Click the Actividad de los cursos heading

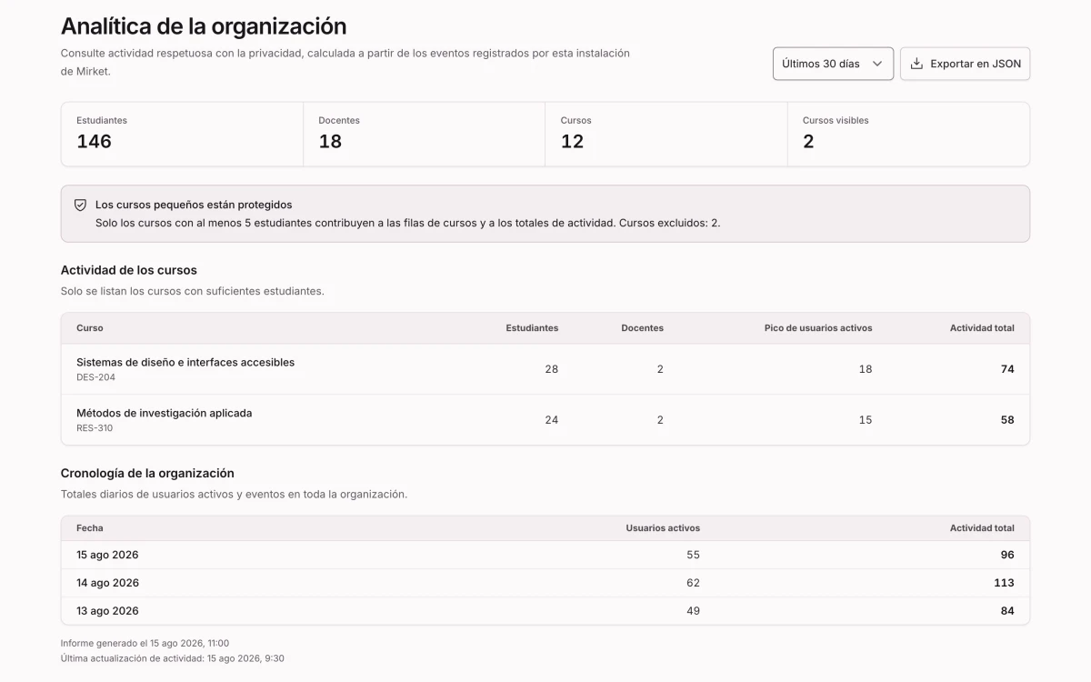point(129,270)
